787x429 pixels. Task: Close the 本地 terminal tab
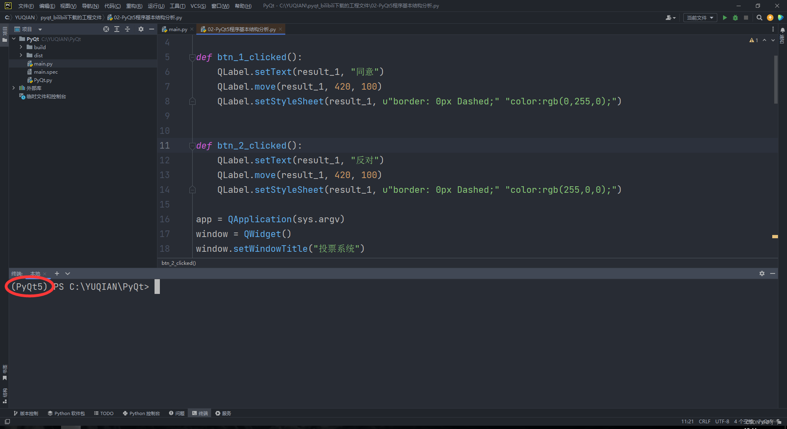click(x=45, y=274)
